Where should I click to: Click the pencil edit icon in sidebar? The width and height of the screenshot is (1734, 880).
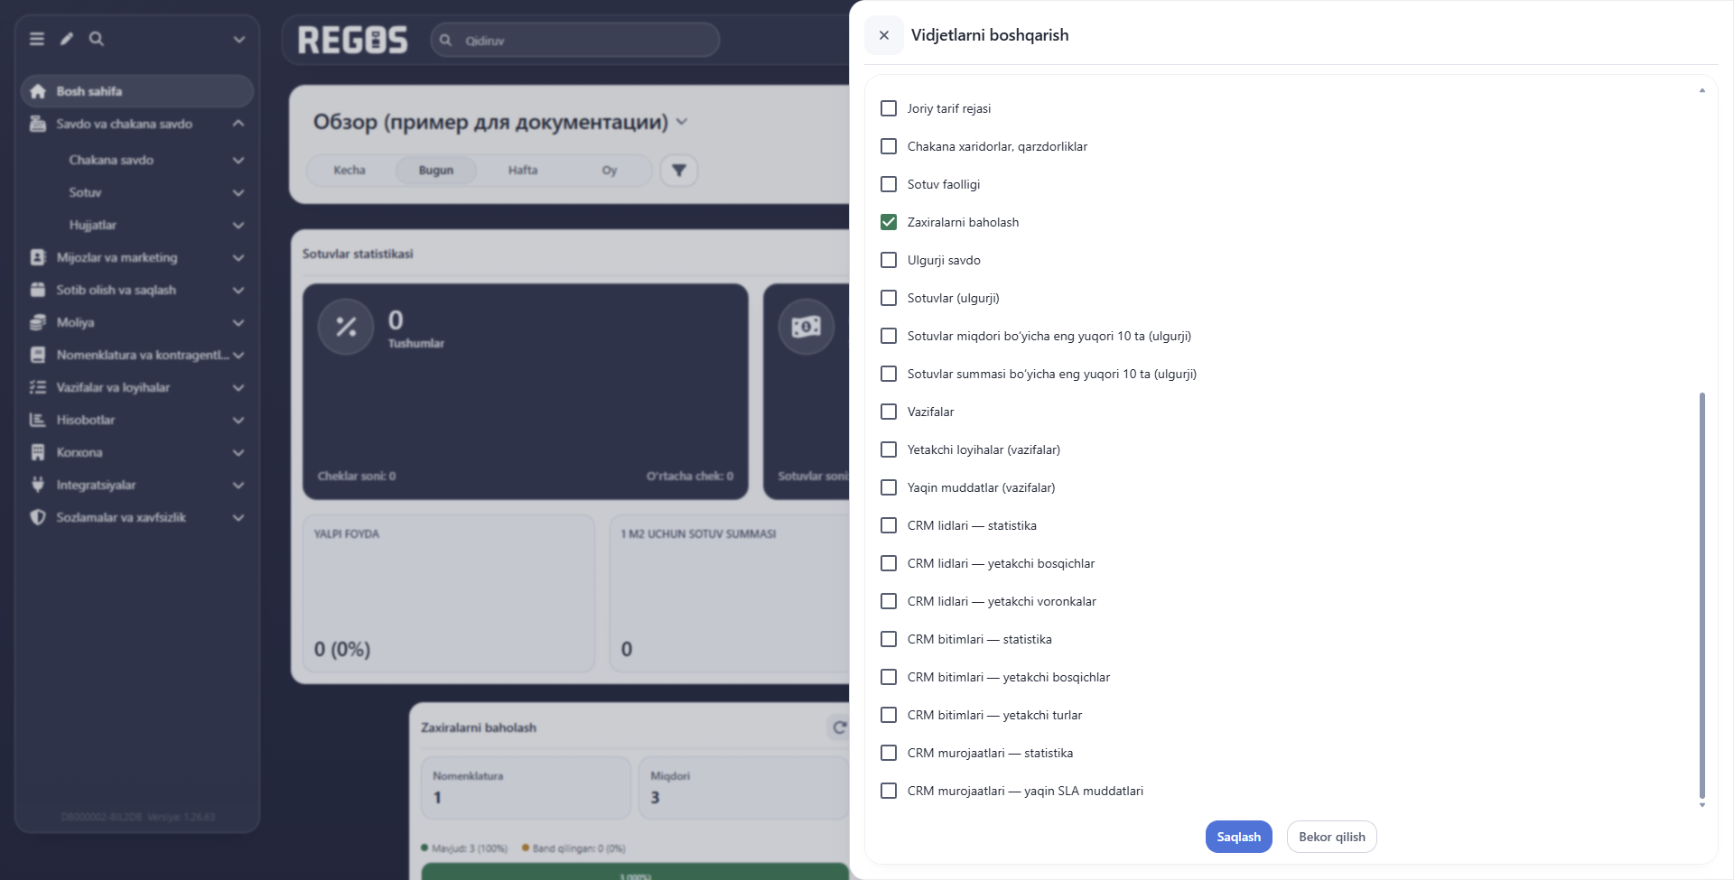click(67, 39)
